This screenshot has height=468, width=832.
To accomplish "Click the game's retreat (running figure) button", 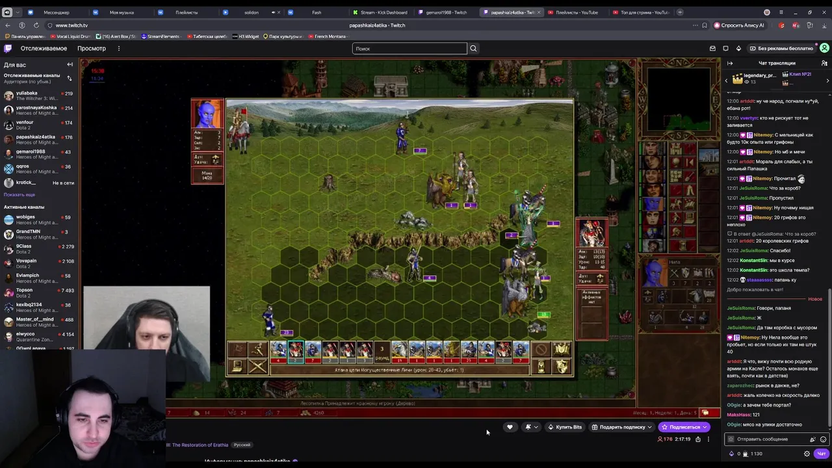I will (x=258, y=350).
